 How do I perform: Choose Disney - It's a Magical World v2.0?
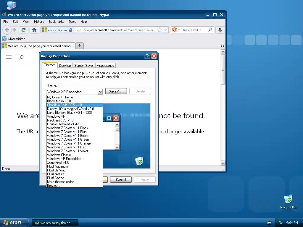(74, 109)
